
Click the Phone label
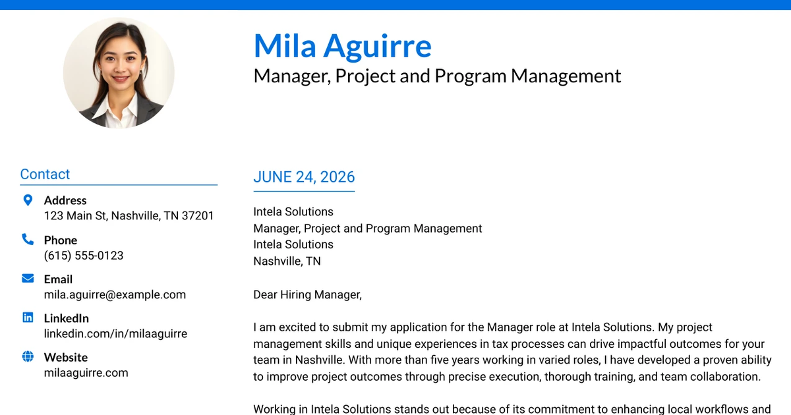pos(61,240)
